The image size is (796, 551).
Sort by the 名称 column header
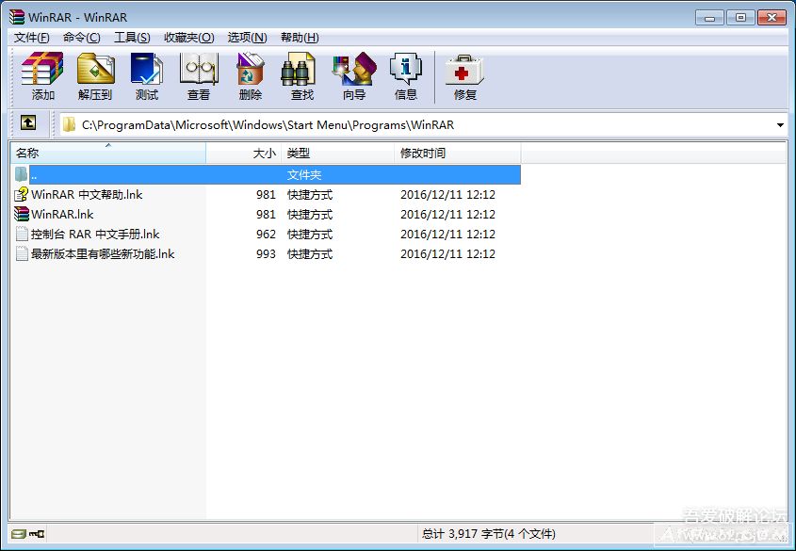tap(108, 153)
